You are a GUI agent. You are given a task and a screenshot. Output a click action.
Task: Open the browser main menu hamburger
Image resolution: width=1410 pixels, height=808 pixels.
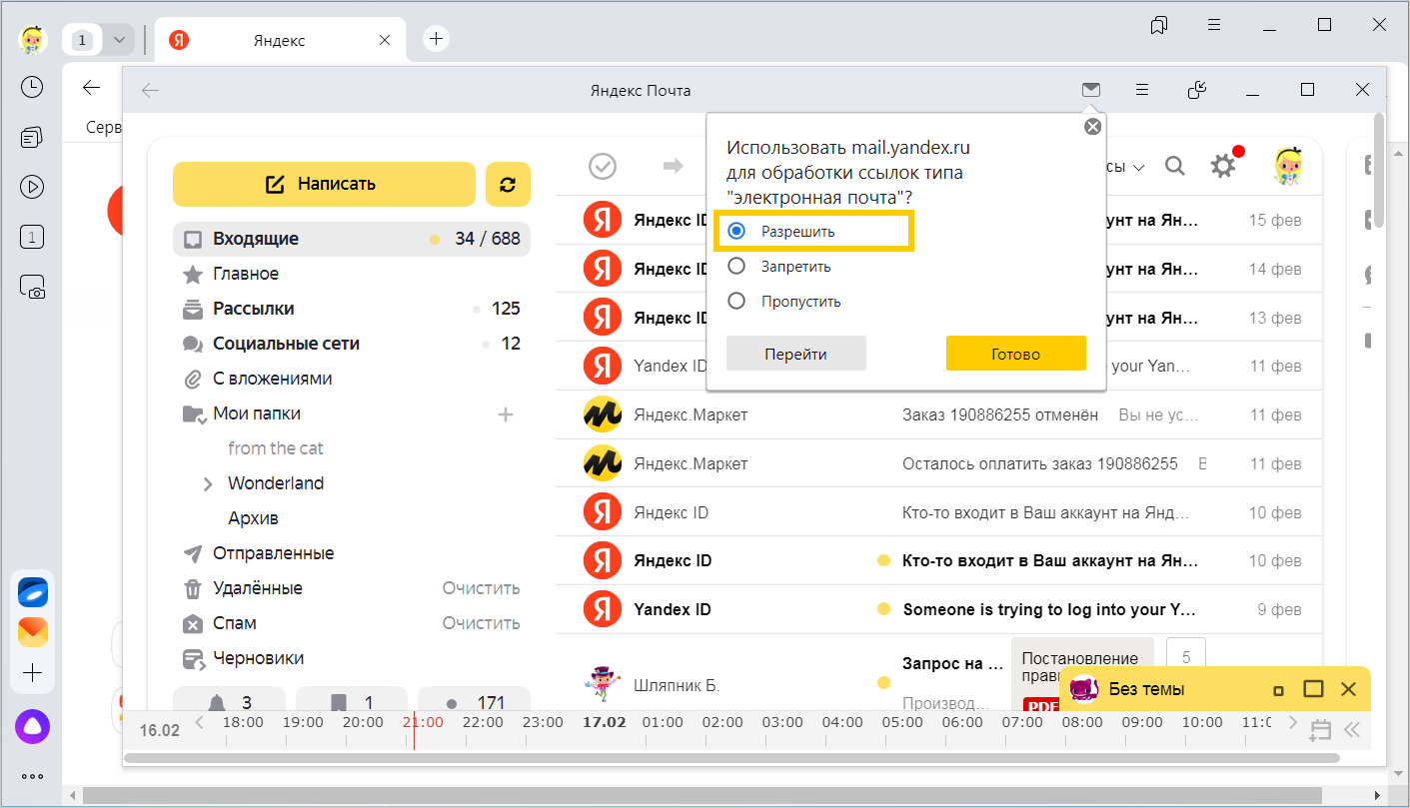1213,26
